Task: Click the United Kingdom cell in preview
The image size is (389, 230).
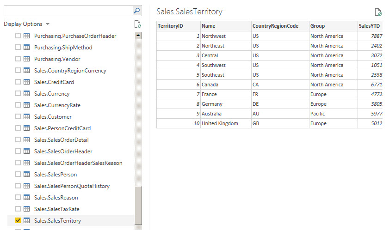Action: (x=220, y=123)
